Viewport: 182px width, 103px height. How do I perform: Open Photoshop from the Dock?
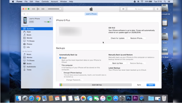(129, 98)
